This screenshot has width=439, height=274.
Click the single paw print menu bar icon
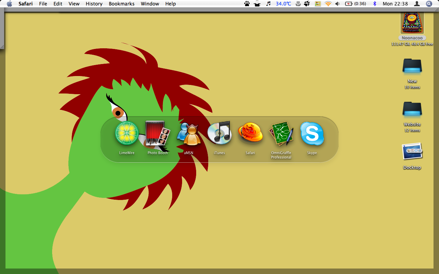pos(247,4)
